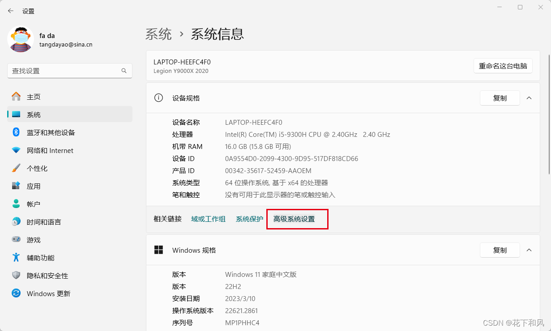Click the account name fa da
Image resolution: width=551 pixels, height=331 pixels.
click(47, 36)
